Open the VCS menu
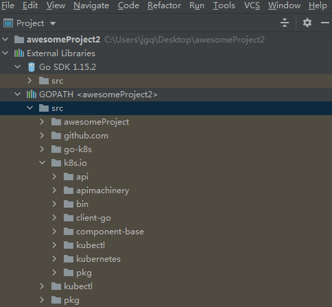The image size is (332, 307). 252,5
